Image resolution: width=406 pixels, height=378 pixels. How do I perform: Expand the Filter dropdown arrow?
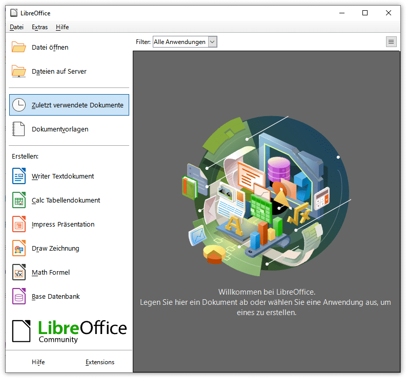[212, 42]
